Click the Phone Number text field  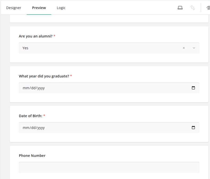point(109,167)
